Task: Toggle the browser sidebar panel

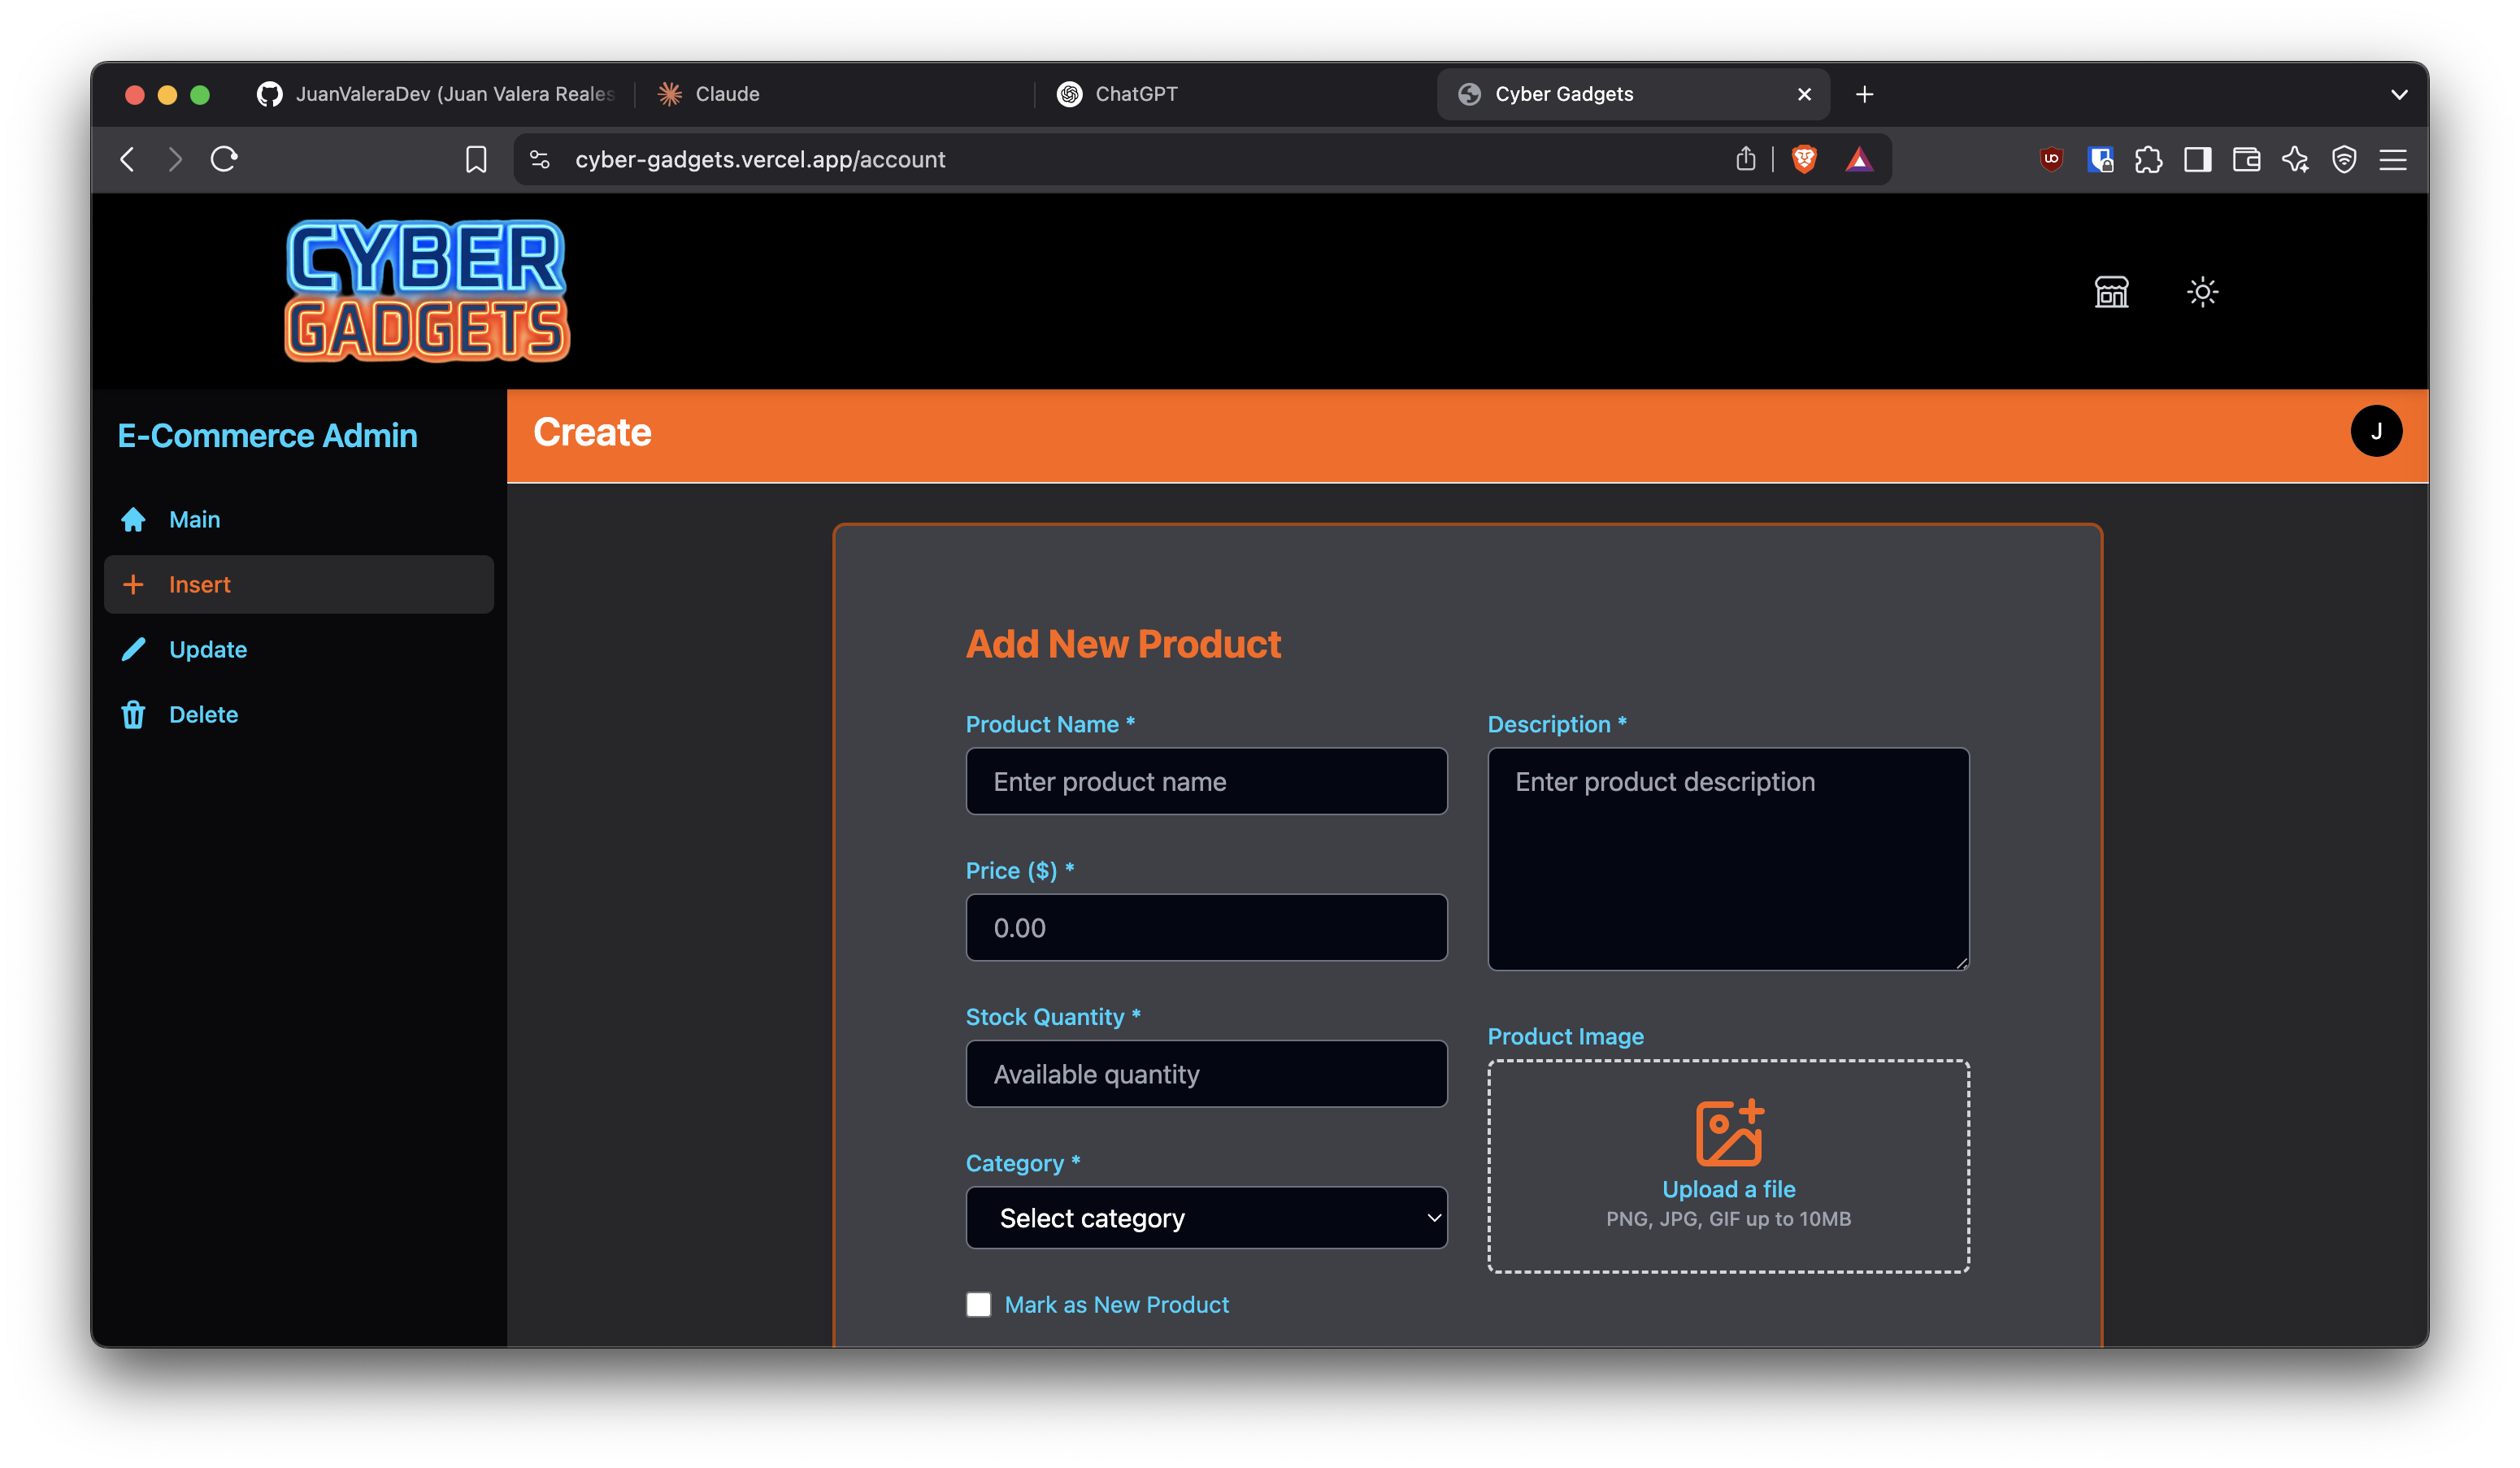Action: point(2197,159)
